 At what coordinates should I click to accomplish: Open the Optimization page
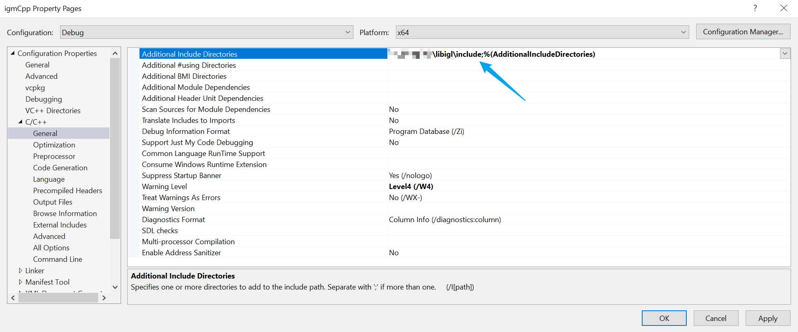[54, 145]
